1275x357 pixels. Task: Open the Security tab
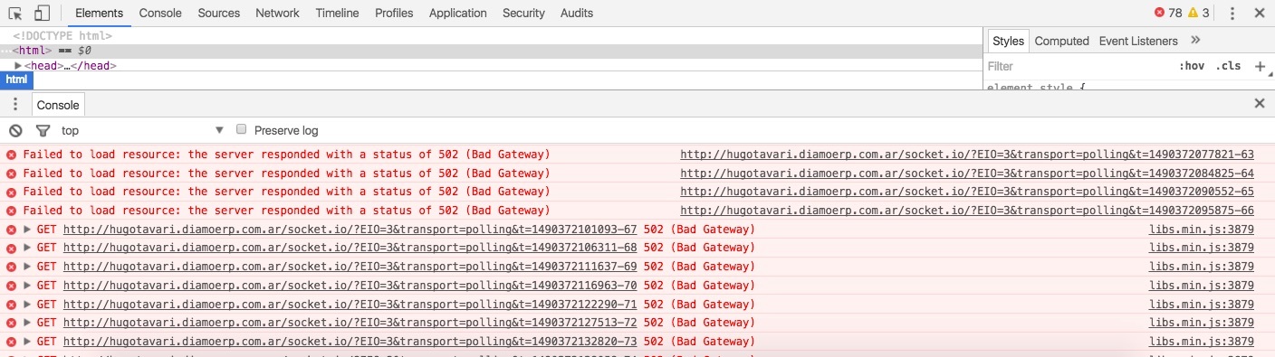(523, 13)
